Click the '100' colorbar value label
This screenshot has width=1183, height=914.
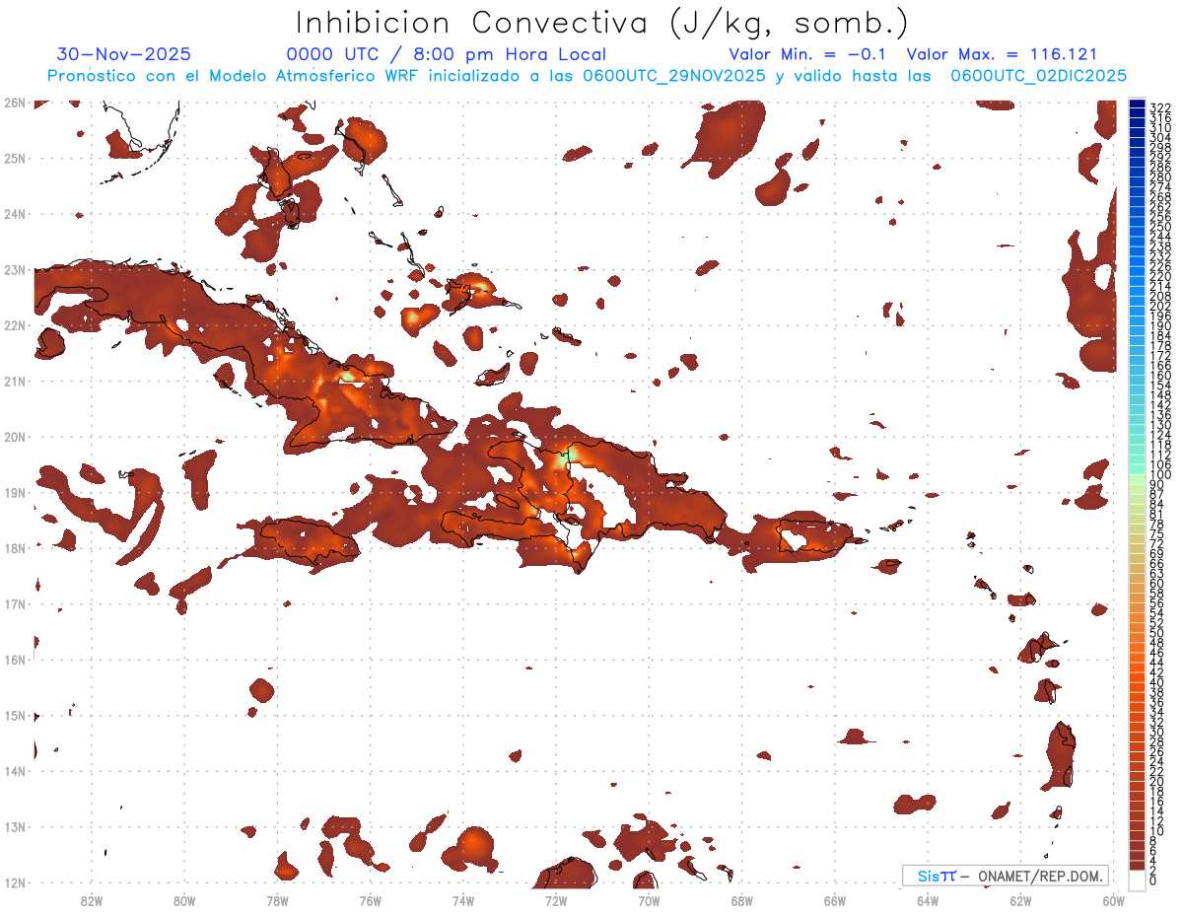(x=1160, y=476)
